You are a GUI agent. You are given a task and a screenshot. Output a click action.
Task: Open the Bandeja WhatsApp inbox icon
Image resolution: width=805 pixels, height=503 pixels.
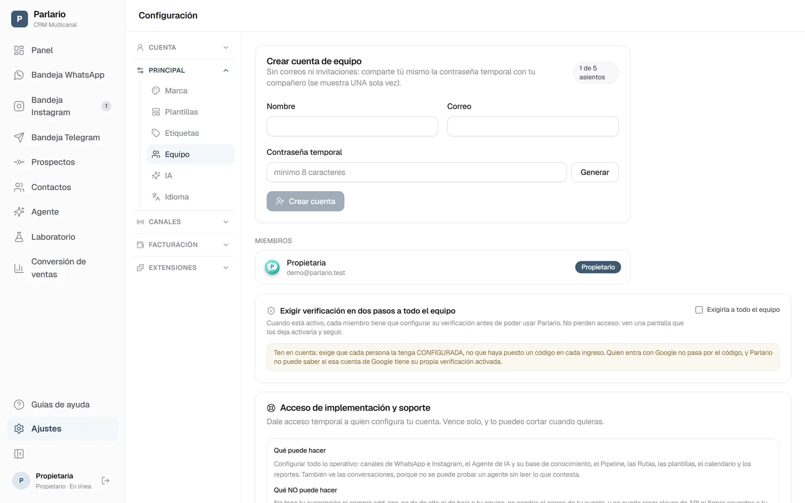coord(19,75)
